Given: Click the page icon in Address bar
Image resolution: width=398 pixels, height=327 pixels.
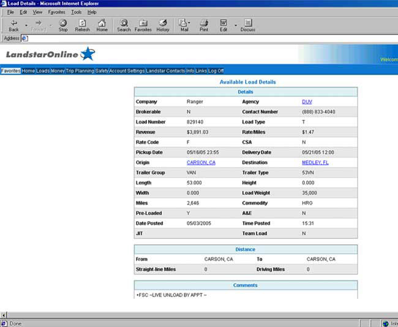Looking at the screenshot, I should [x=24, y=39].
